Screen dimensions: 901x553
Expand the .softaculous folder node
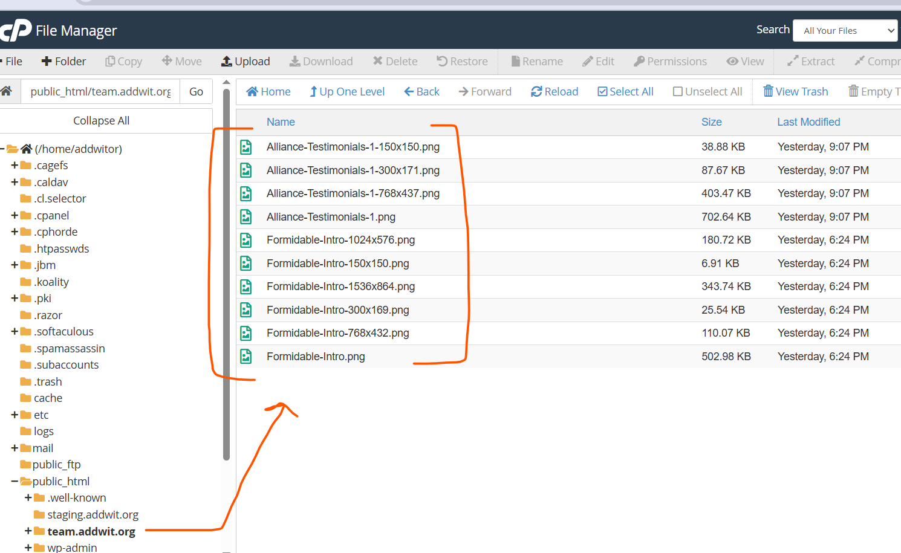(x=15, y=331)
